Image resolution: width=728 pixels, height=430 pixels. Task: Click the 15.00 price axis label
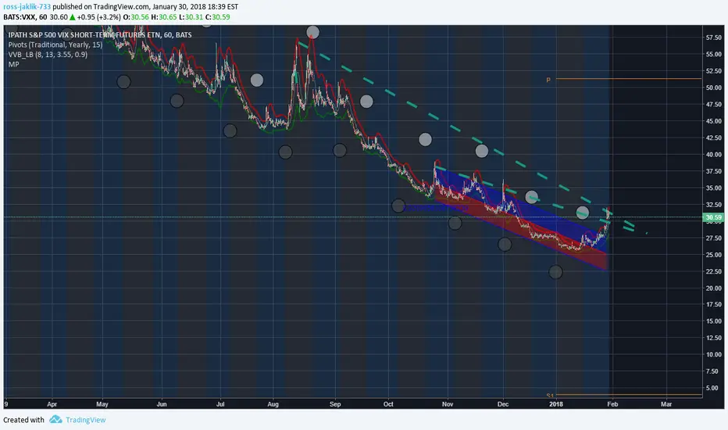(714, 321)
